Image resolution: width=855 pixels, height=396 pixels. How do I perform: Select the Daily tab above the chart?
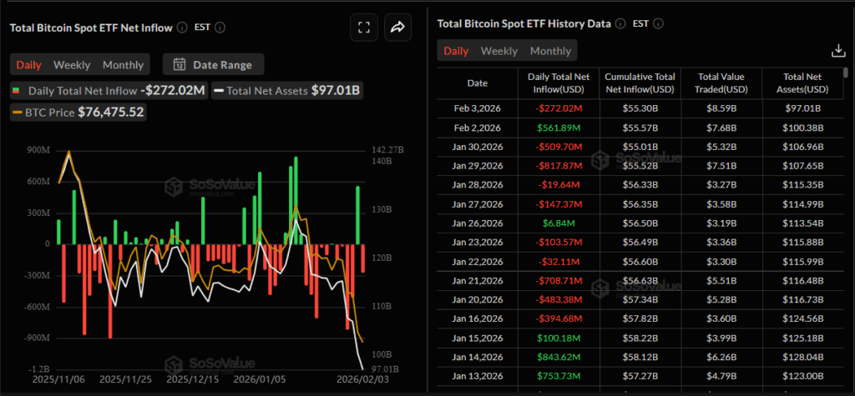point(29,64)
